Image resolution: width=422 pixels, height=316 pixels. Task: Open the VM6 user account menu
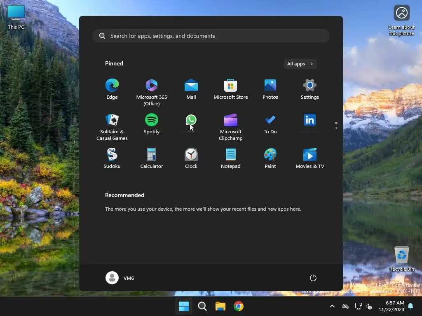click(x=120, y=278)
